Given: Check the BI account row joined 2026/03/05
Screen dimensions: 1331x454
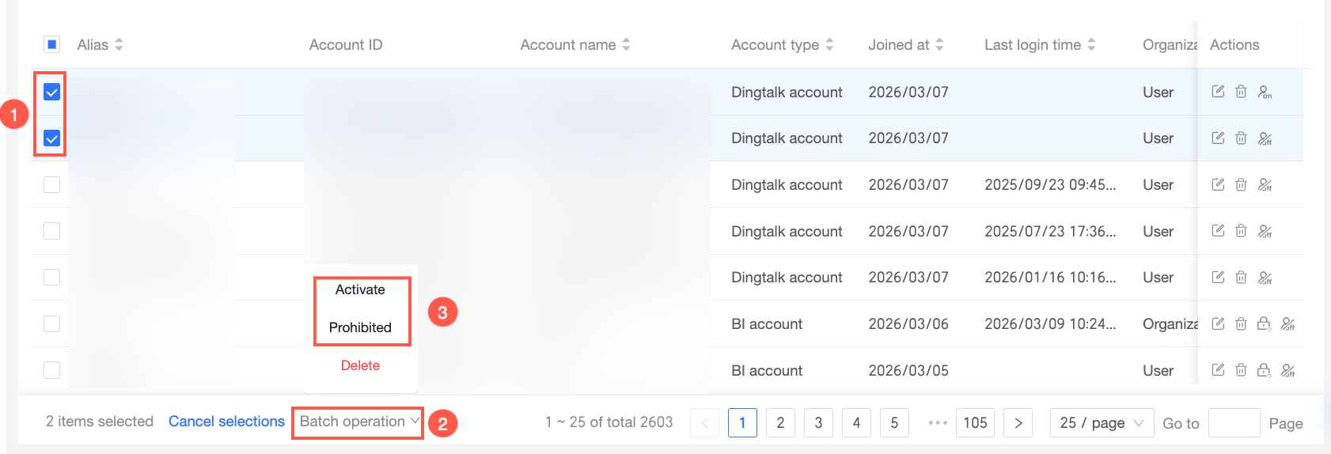Looking at the screenshot, I should [51, 369].
